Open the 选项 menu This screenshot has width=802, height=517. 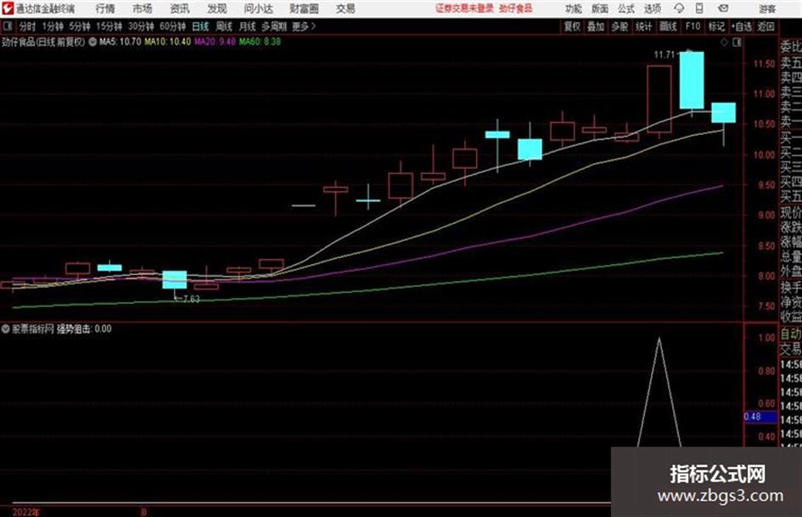(652, 8)
